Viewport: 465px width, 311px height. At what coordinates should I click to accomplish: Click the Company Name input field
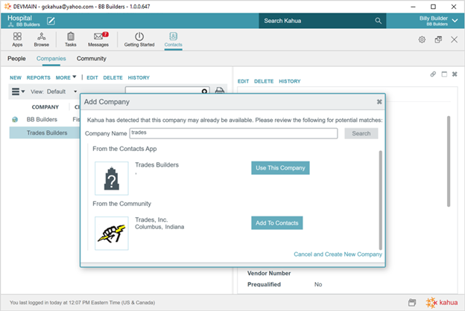pos(233,133)
